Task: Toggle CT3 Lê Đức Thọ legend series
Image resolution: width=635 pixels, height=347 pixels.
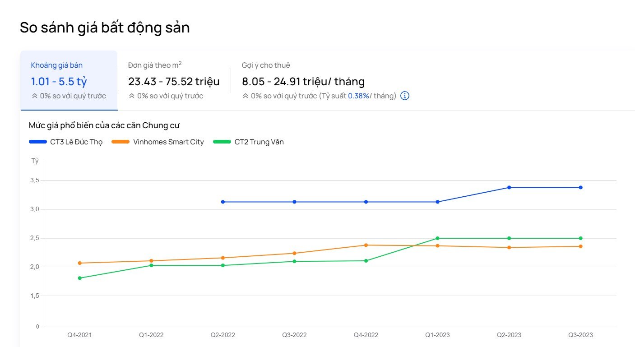Action: tap(66, 142)
